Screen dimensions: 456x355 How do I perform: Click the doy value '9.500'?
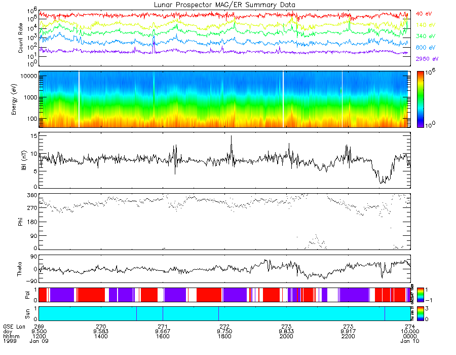click(39, 332)
